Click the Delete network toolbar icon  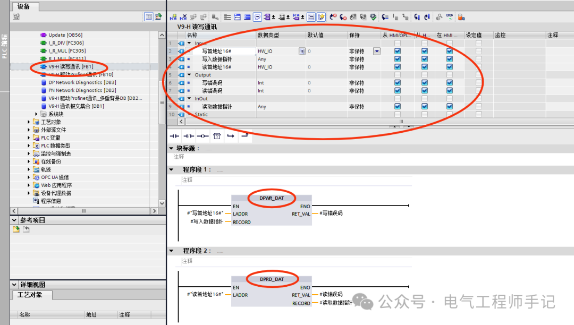(x=183, y=17)
